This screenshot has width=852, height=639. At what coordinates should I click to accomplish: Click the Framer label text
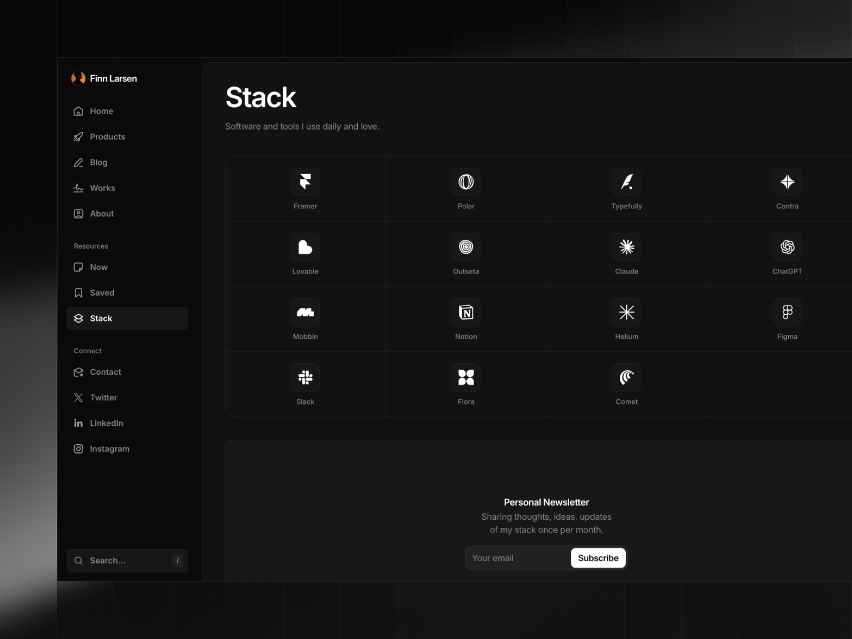coord(305,206)
